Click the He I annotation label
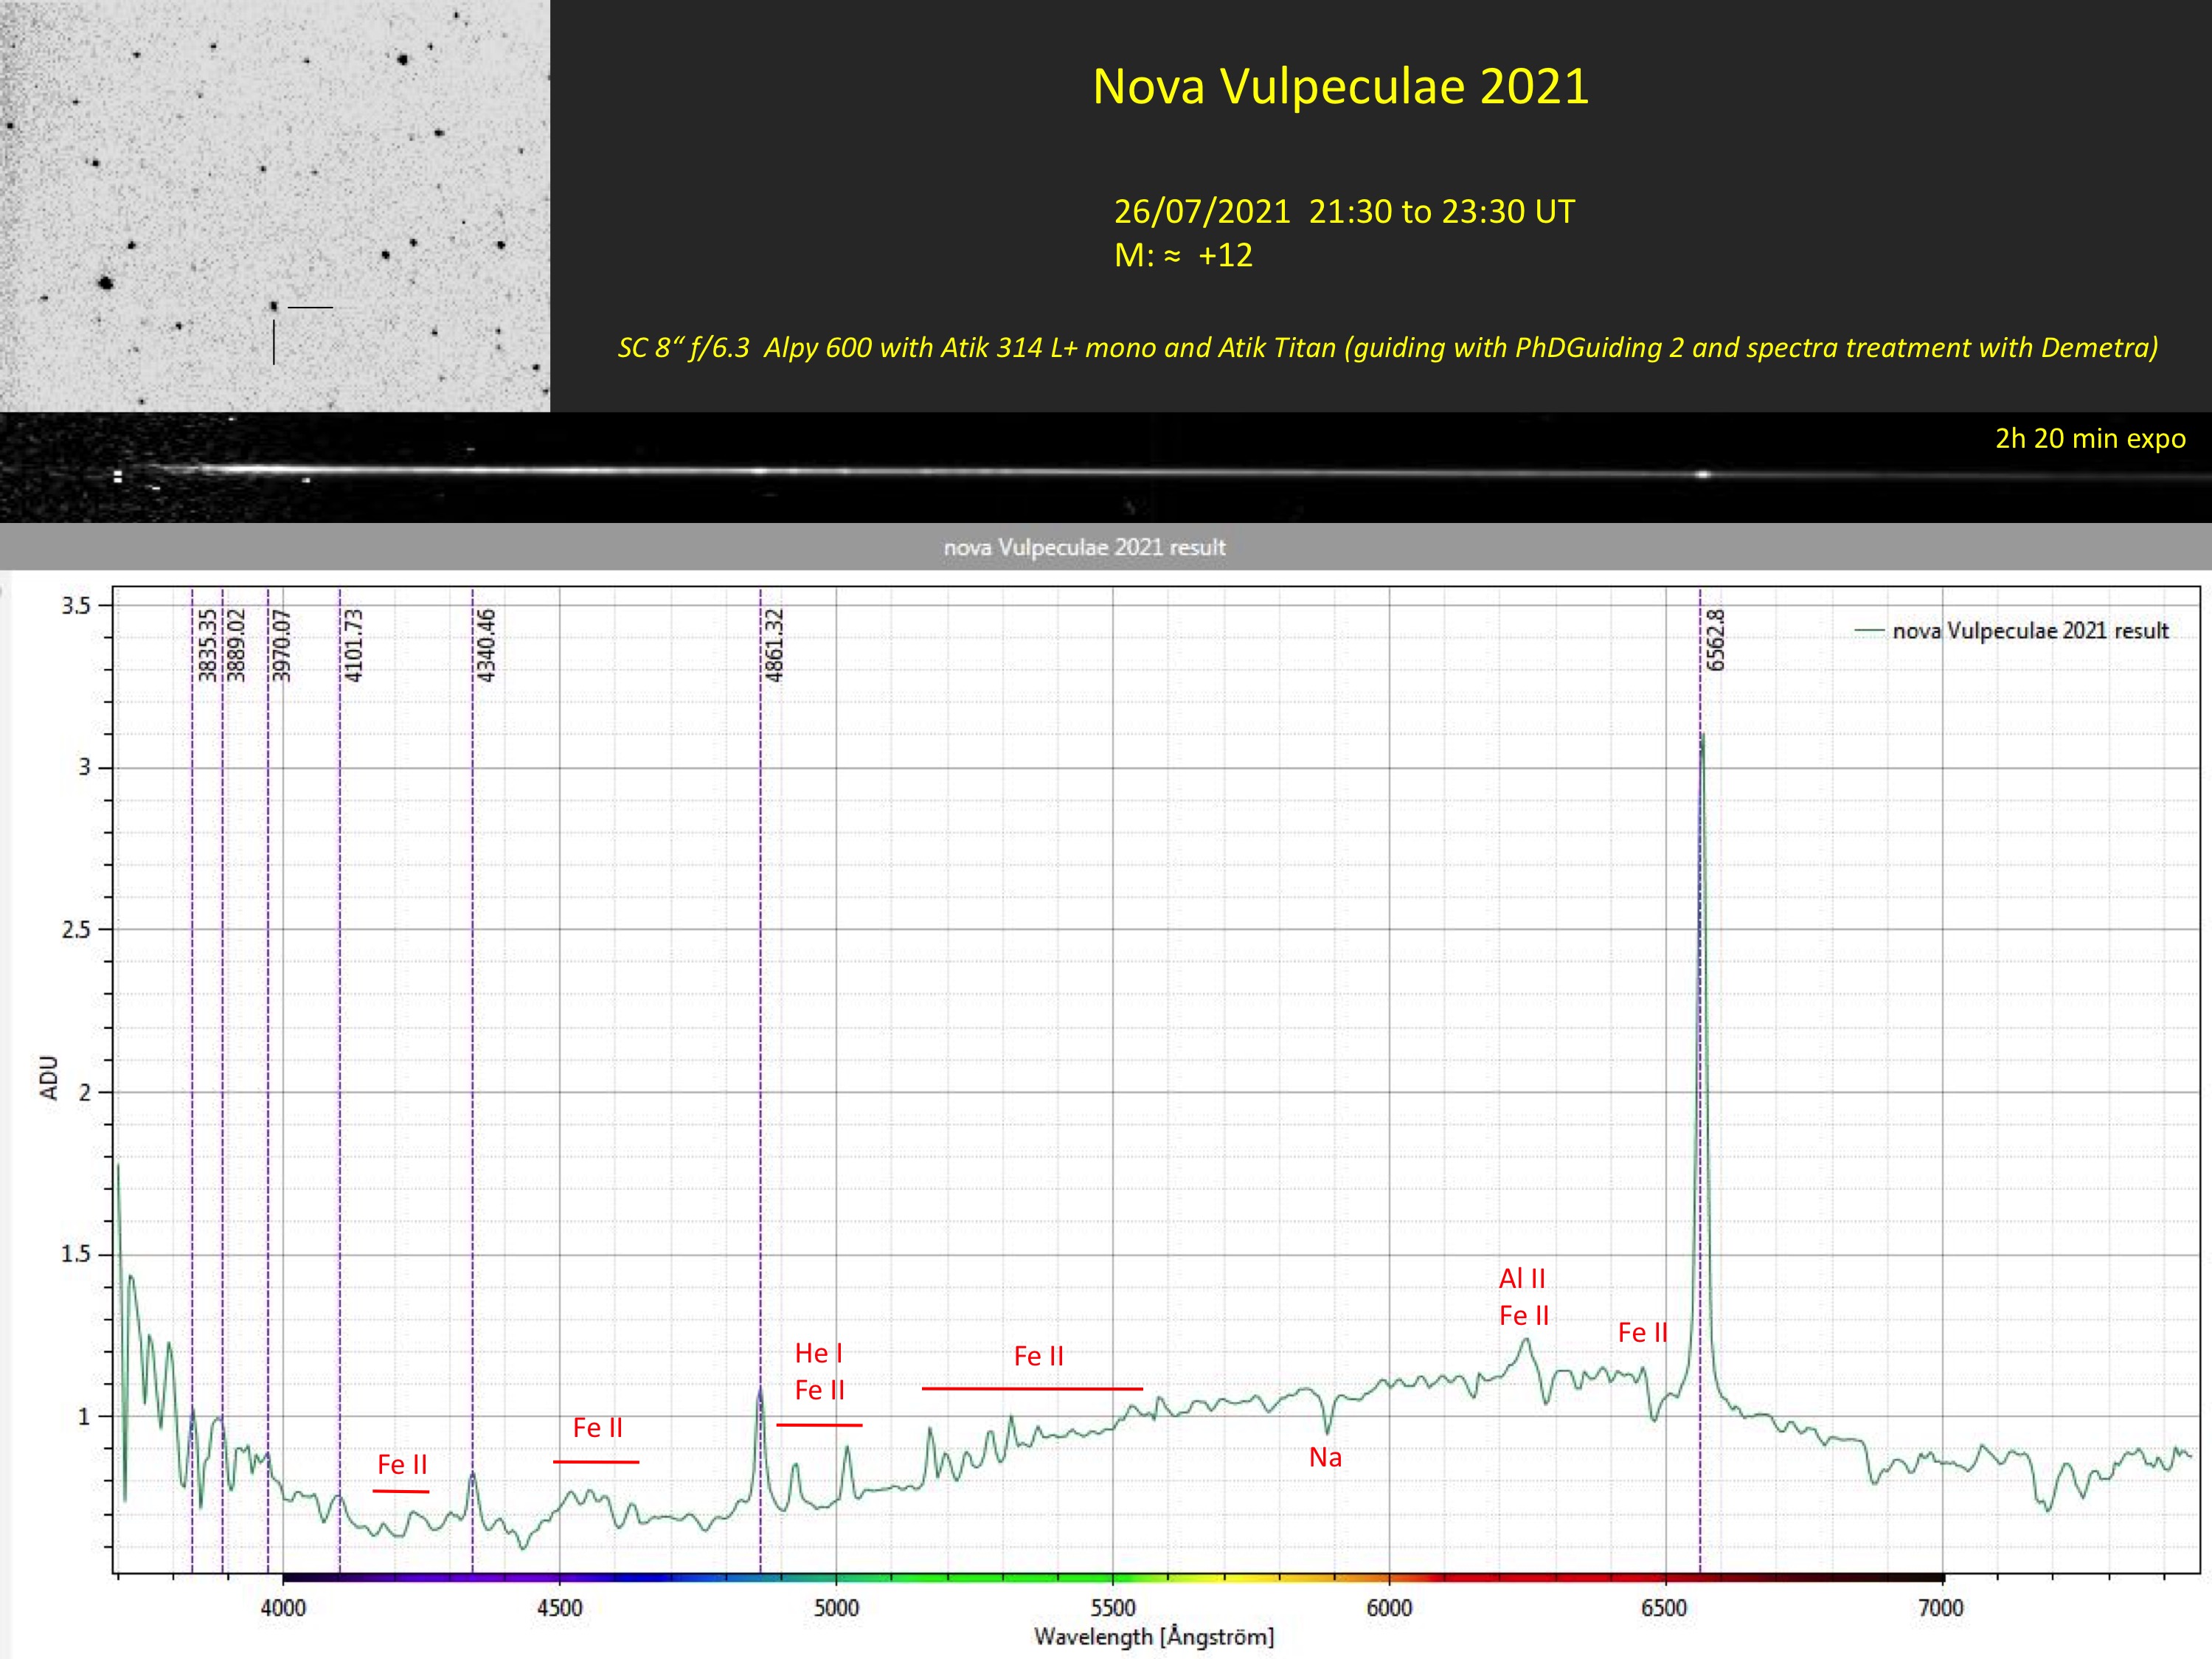Screen dimensions: 2212x1659 [x=819, y=1353]
